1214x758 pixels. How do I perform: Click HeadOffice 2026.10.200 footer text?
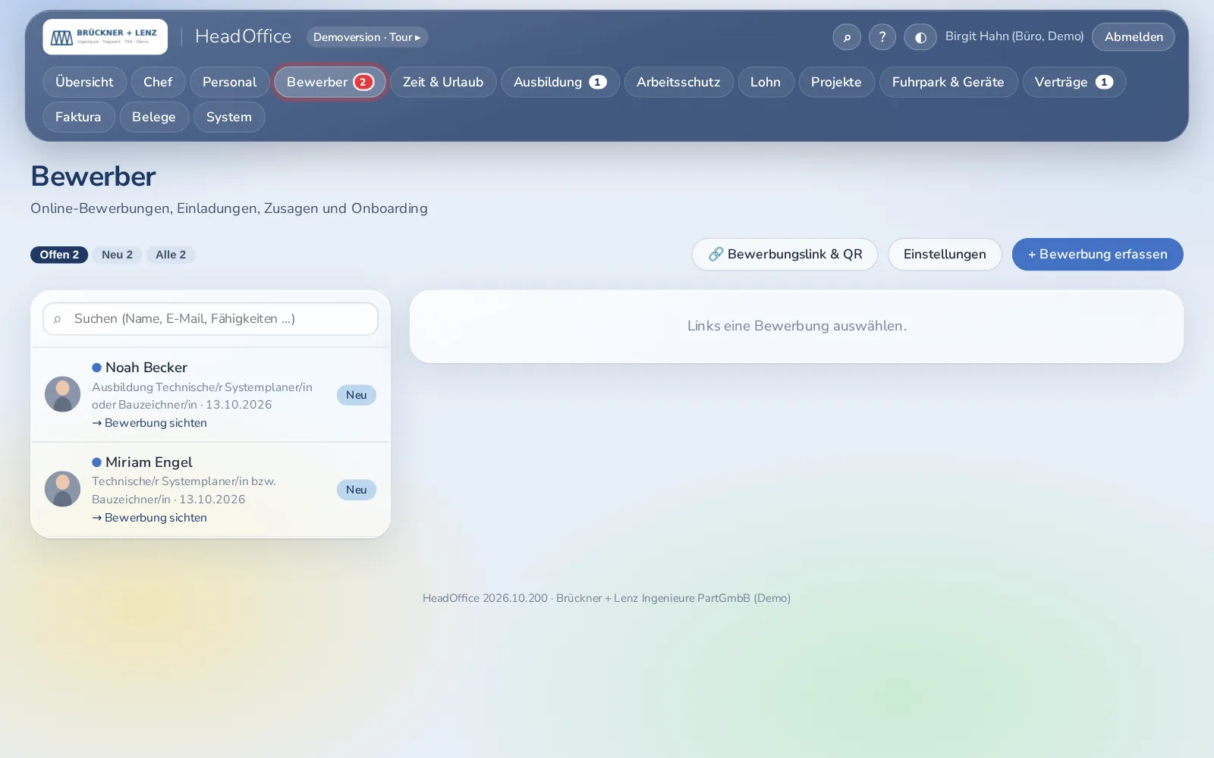pyautogui.click(x=606, y=598)
